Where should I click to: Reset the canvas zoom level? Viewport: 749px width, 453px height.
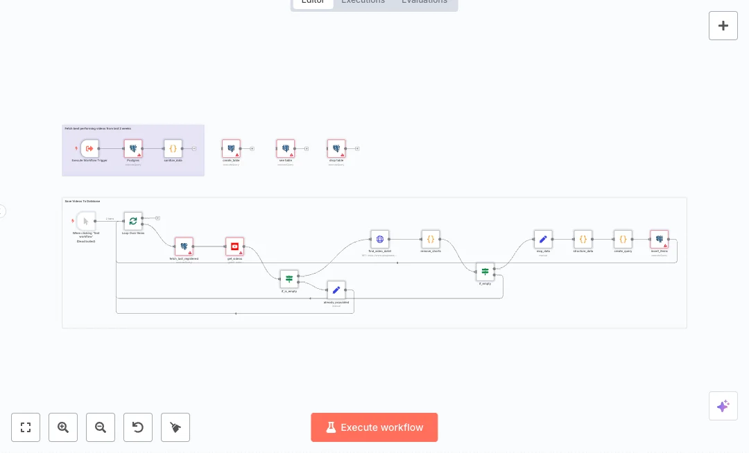pyautogui.click(x=138, y=427)
